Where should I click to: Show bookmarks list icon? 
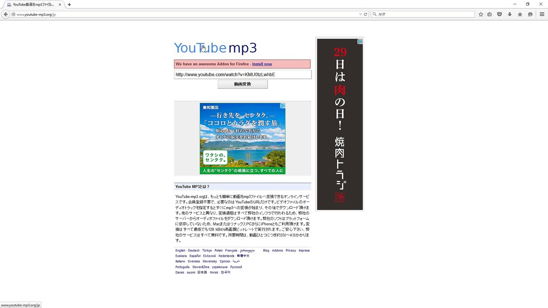point(490,14)
